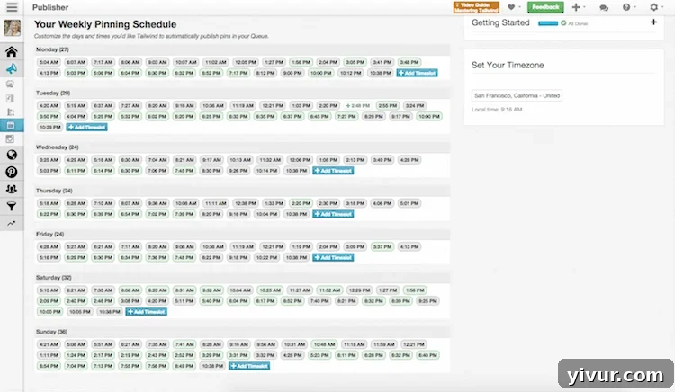
Task: Select Wednesday 7:45 PM timeslot
Action: [x=184, y=171]
